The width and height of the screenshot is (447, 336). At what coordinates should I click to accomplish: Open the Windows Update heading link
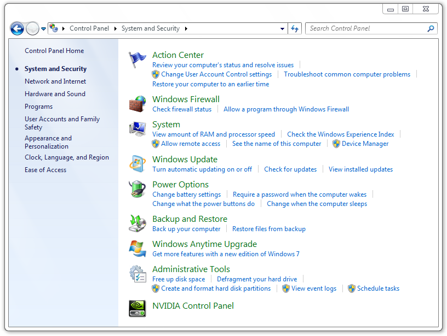point(185,160)
